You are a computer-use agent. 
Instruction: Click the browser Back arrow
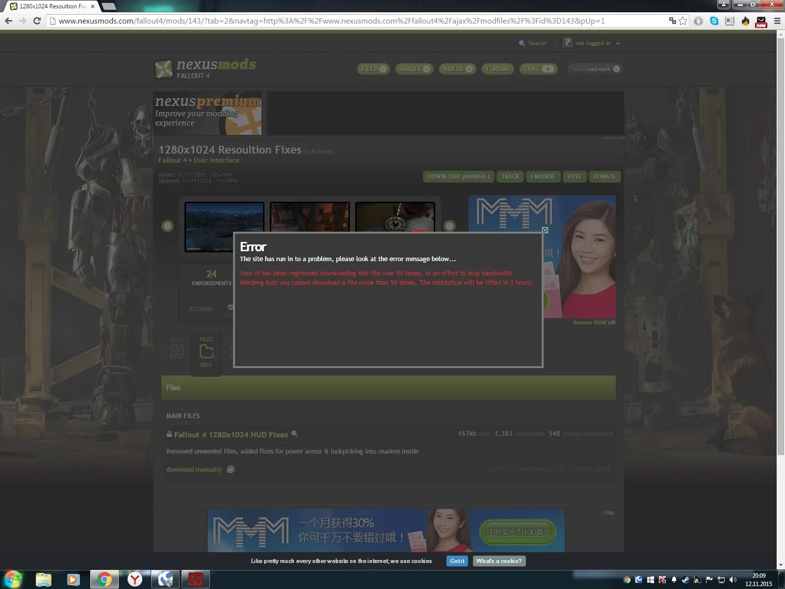coord(8,21)
